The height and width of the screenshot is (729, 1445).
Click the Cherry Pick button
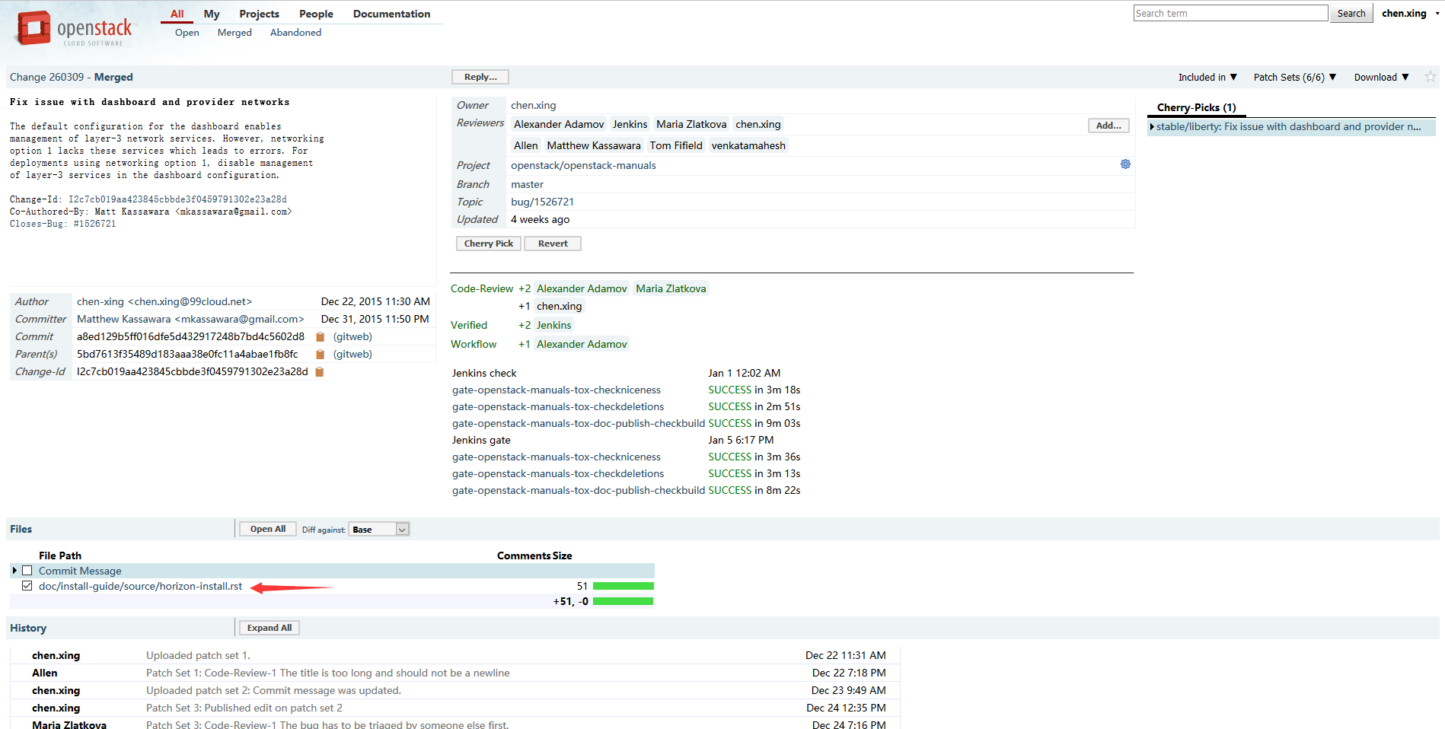(x=489, y=244)
